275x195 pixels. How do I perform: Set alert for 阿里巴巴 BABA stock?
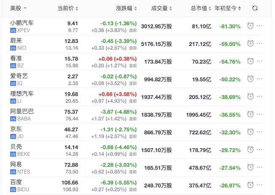[250, 114]
